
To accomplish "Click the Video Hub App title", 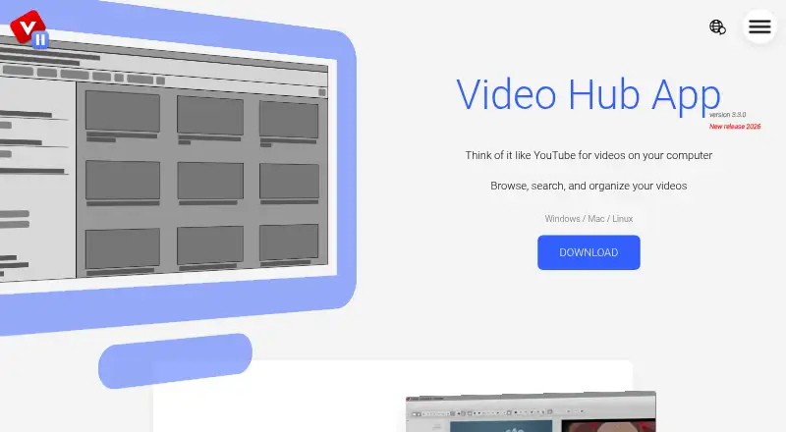I will (589, 94).
